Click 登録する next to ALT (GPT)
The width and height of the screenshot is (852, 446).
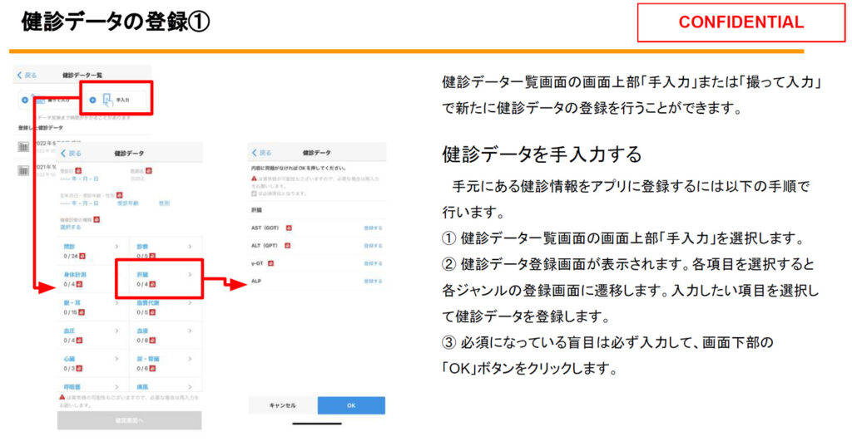click(x=373, y=245)
